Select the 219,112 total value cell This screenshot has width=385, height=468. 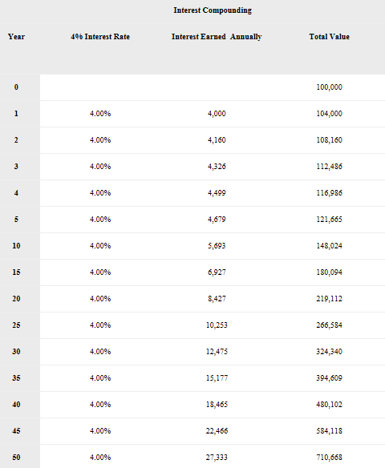click(x=329, y=299)
